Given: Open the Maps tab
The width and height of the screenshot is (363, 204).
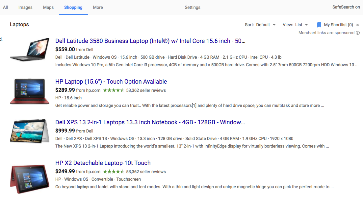Looking at the screenshot, I should (48, 8).
